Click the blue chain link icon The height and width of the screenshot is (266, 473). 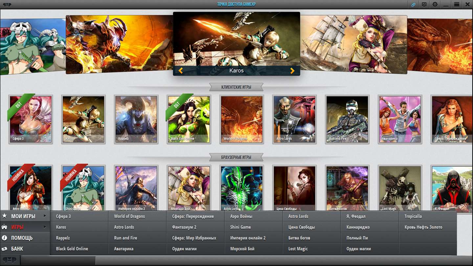pyautogui.click(x=414, y=5)
